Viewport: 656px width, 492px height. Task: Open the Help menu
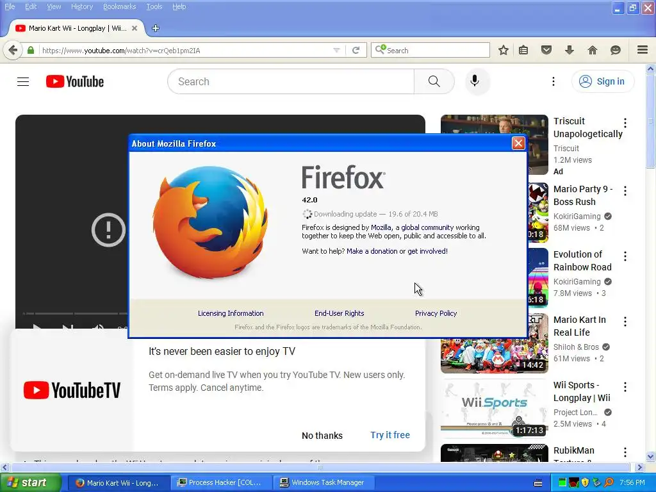coord(179,6)
